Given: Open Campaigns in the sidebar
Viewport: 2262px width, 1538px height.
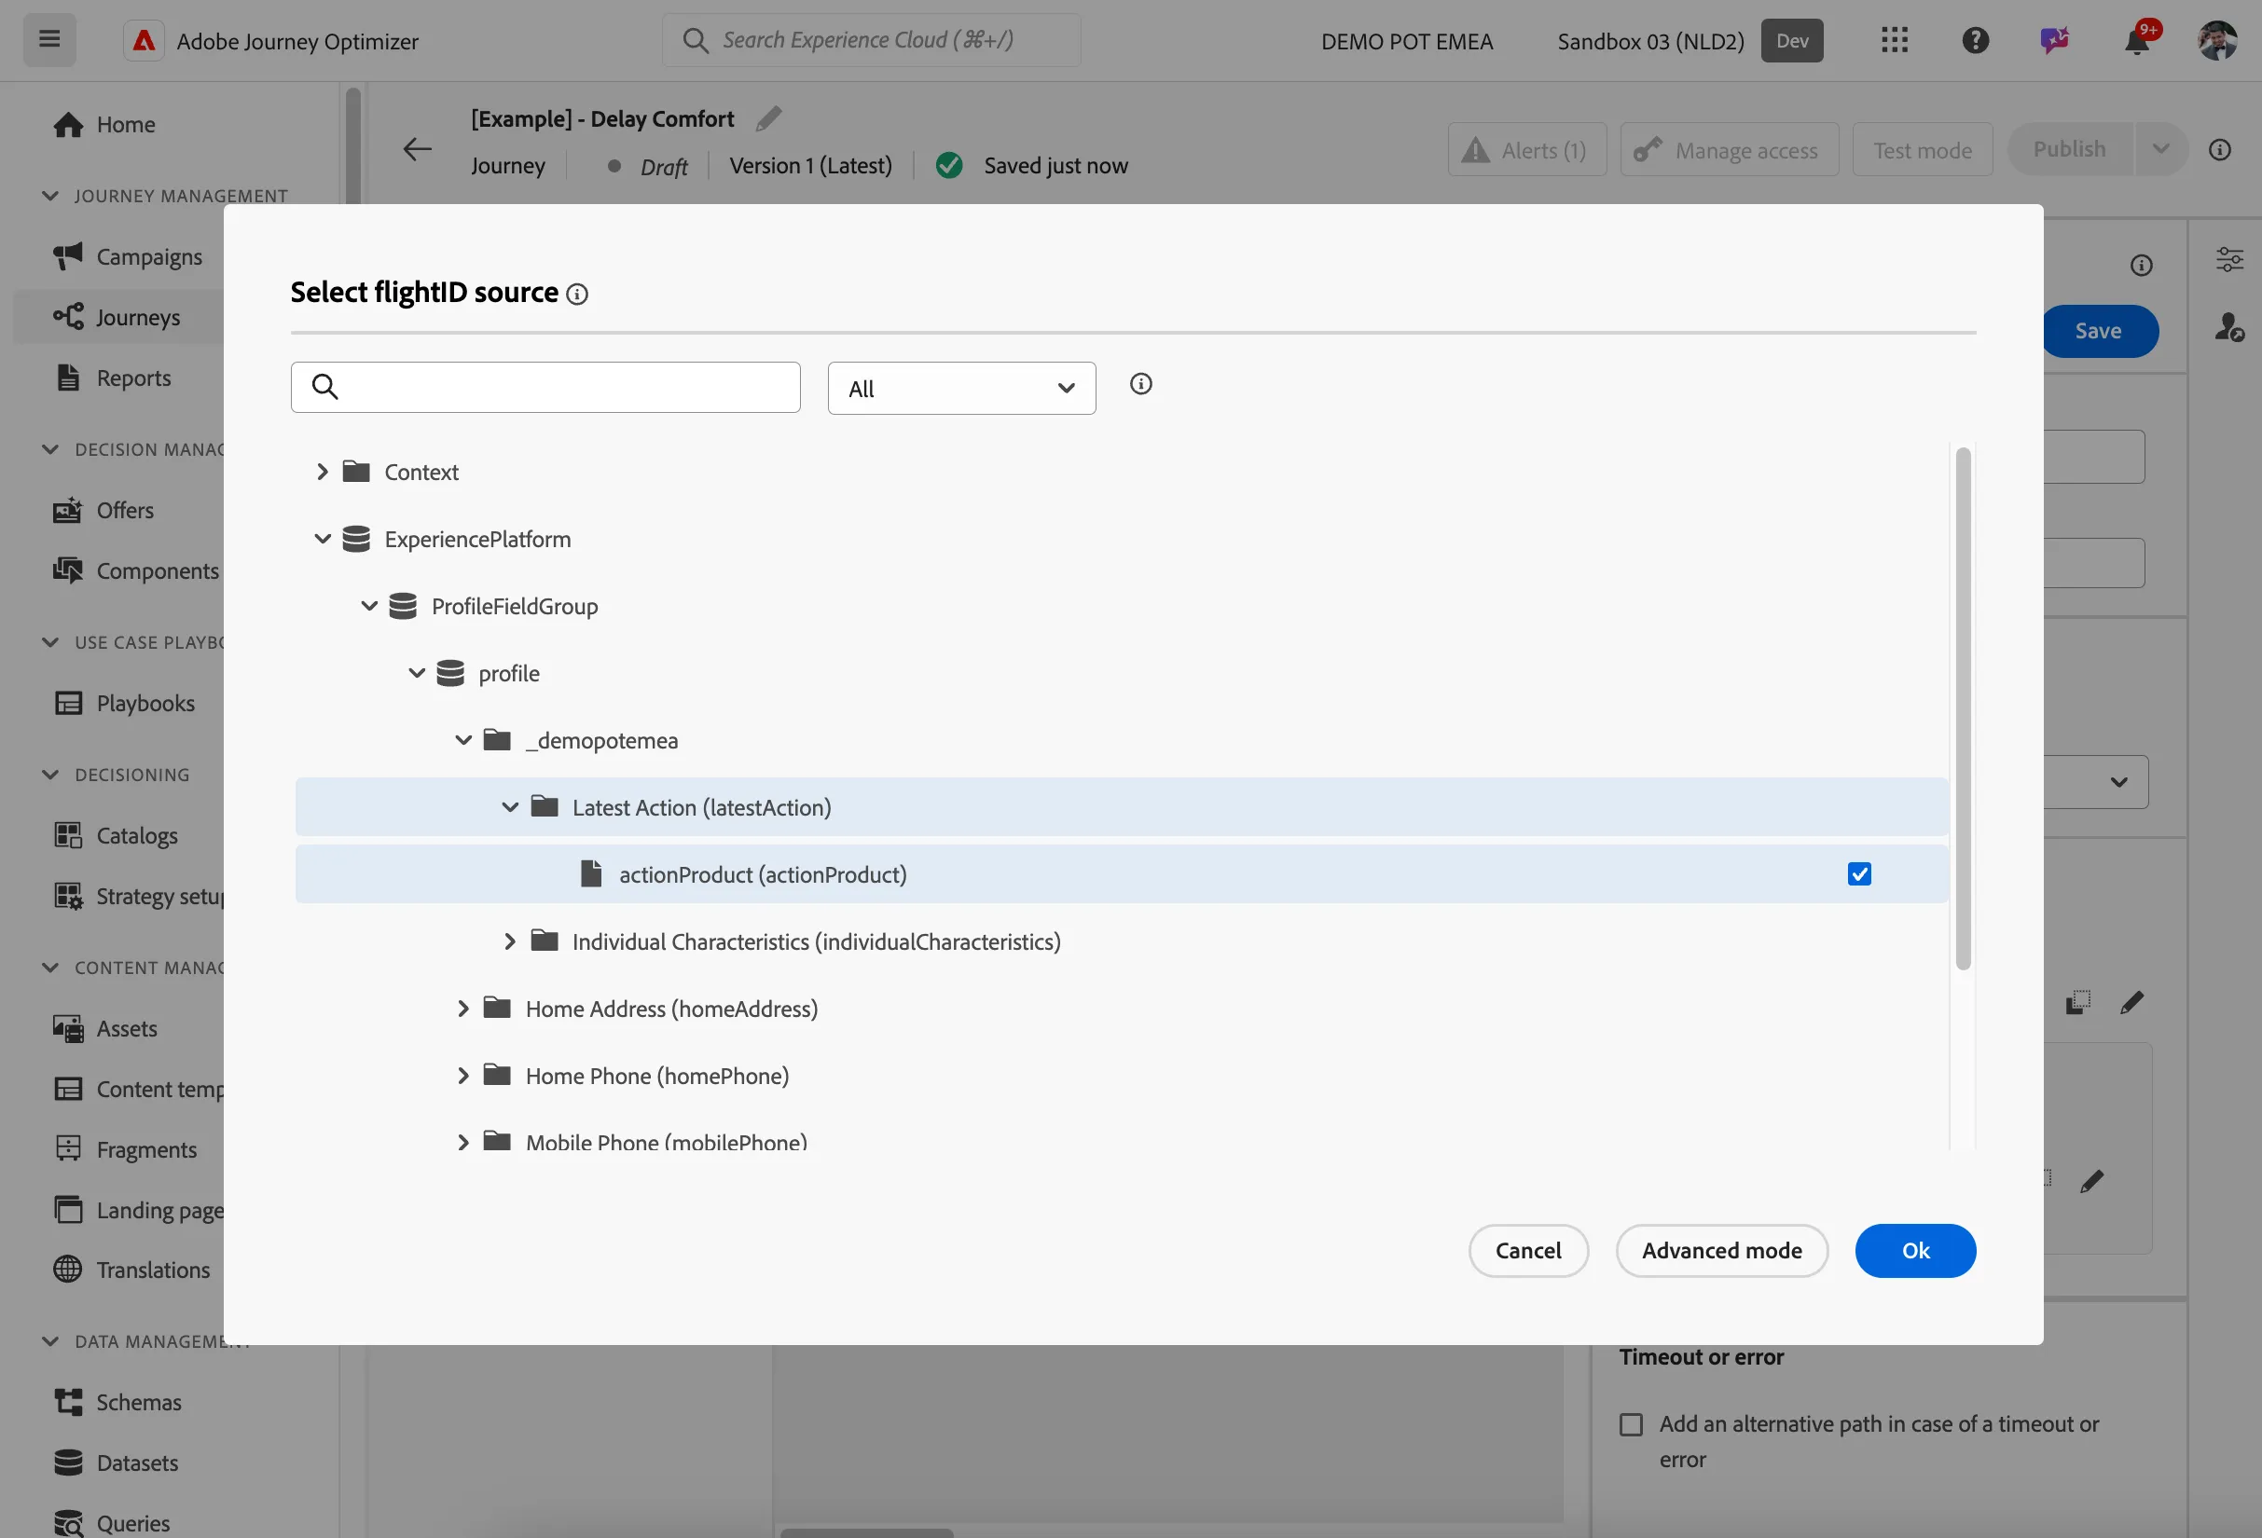Looking at the screenshot, I should 149,257.
